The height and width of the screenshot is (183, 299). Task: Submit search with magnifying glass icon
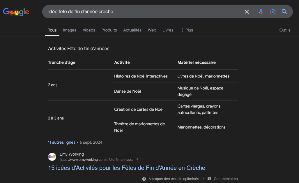pos(284,12)
